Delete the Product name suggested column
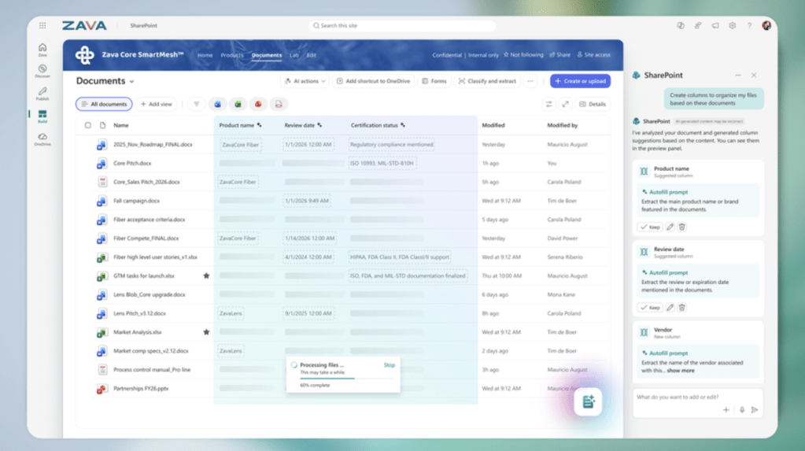805x451 pixels. tap(682, 227)
